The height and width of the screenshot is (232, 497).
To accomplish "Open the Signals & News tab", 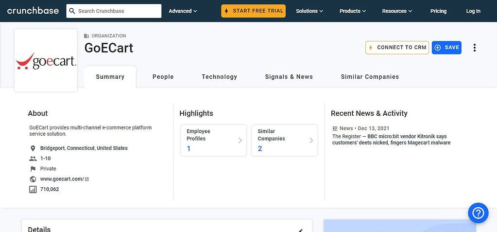I will point(289,77).
